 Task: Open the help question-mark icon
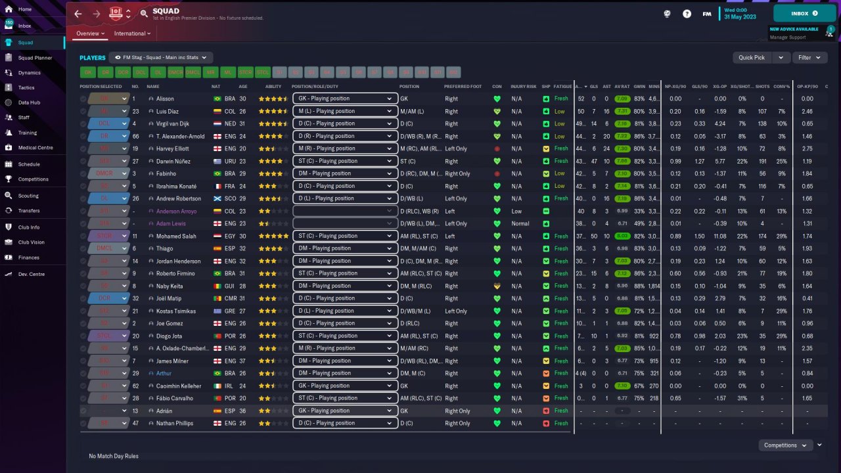tap(687, 13)
